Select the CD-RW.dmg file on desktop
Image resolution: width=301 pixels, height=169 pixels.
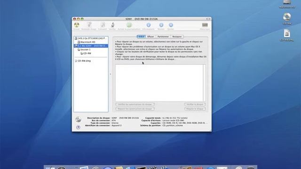coord(287,35)
